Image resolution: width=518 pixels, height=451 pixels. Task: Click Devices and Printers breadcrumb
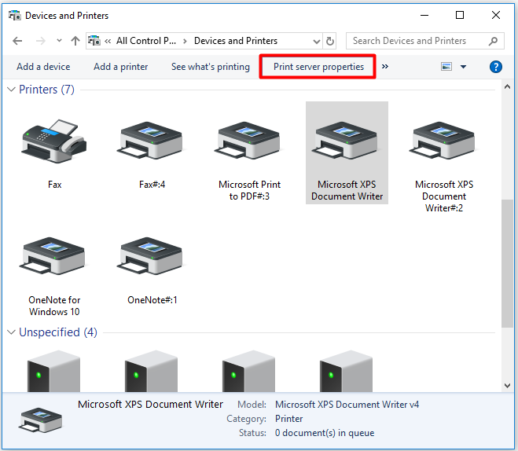[x=236, y=41]
